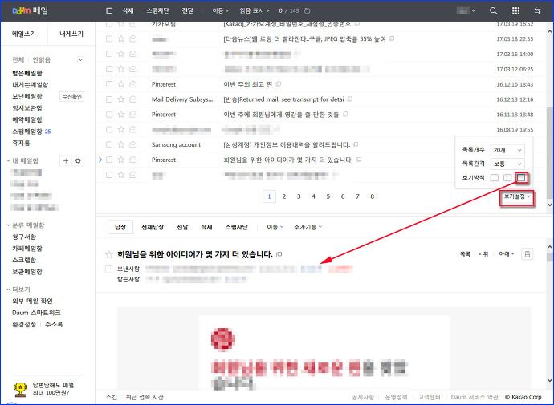554x405 pixels.
Task: Collapse the 분류 메일함 section
Action: click(8, 225)
